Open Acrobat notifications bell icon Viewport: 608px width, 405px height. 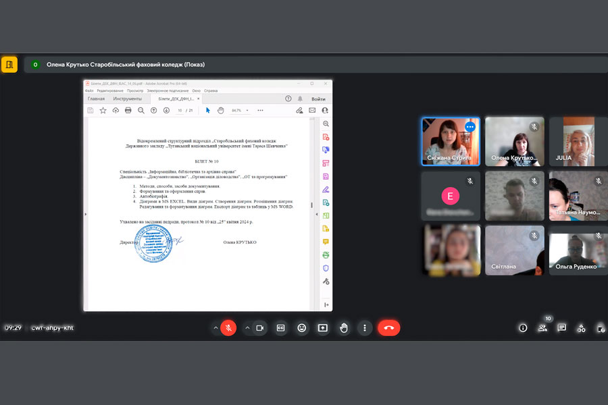tap(300, 99)
